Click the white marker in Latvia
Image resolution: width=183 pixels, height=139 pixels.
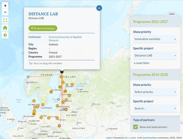[x=64, y=101]
